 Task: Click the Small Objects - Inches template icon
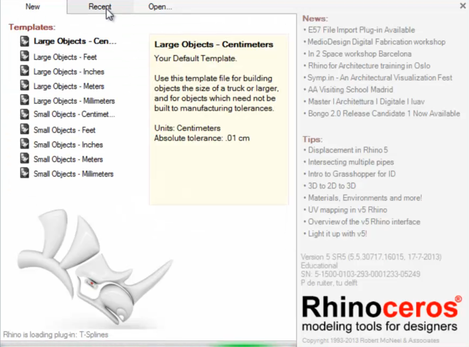pyautogui.click(x=25, y=144)
